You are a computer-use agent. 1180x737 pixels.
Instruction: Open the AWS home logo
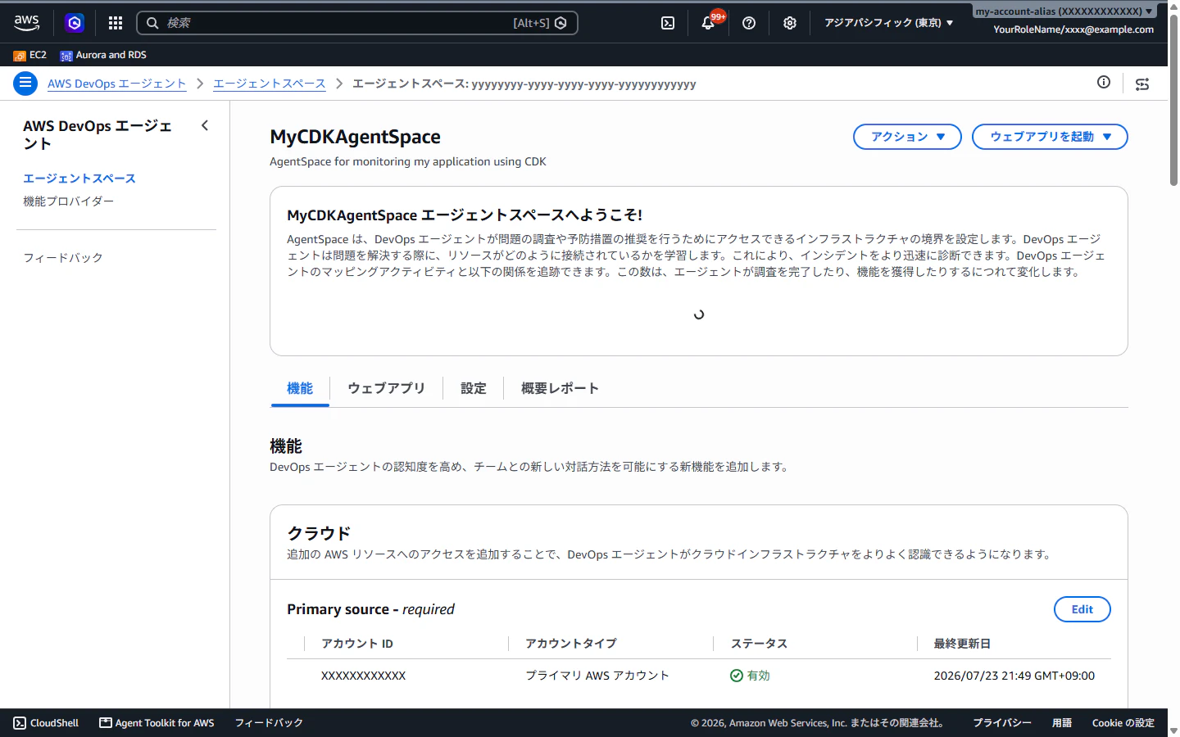pyautogui.click(x=26, y=23)
